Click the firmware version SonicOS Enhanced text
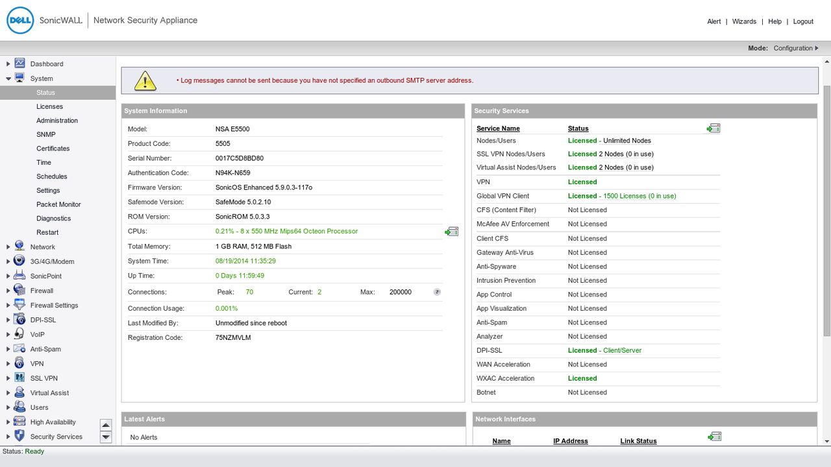This screenshot has height=467, width=831. click(x=264, y=187)
